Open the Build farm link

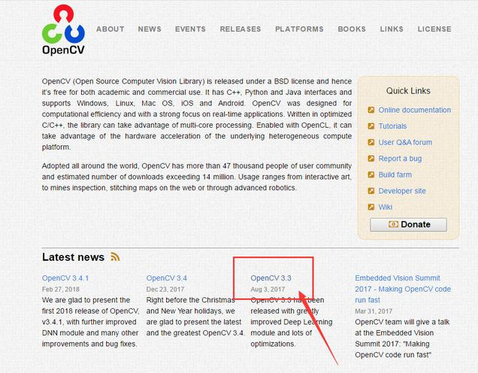tap(395, 174)
